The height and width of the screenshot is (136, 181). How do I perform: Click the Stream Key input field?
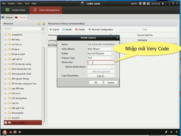click(x=101, y=63)
